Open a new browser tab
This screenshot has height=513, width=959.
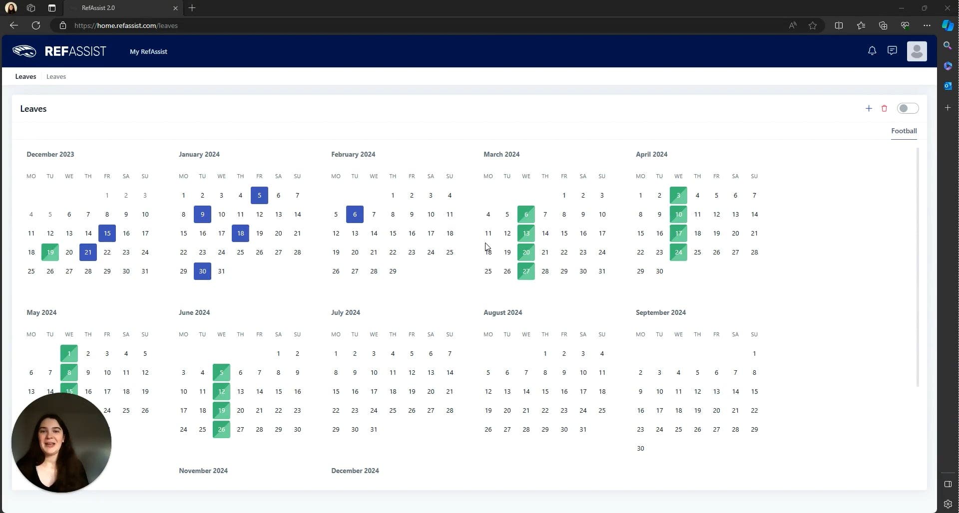tap(192, 8)
